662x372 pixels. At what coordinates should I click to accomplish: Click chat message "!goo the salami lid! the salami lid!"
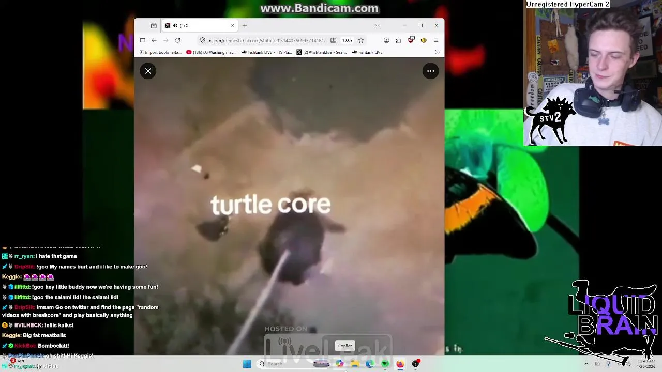click(x=75, y=298)
